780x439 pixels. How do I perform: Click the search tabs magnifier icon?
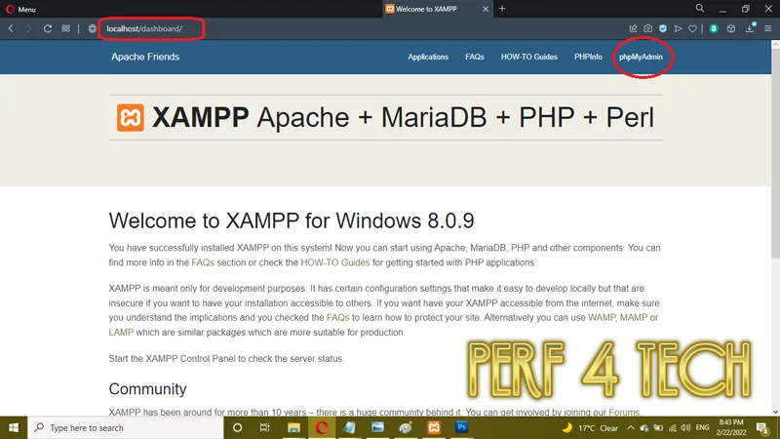coord(700,8)
